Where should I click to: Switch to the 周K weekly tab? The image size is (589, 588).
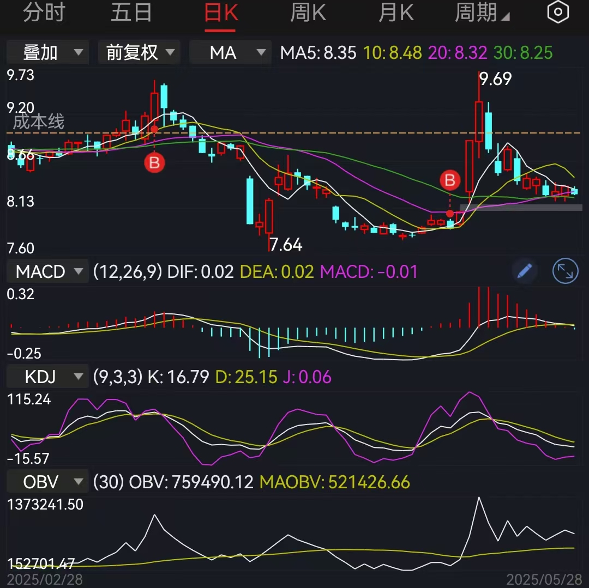point(308,12)
